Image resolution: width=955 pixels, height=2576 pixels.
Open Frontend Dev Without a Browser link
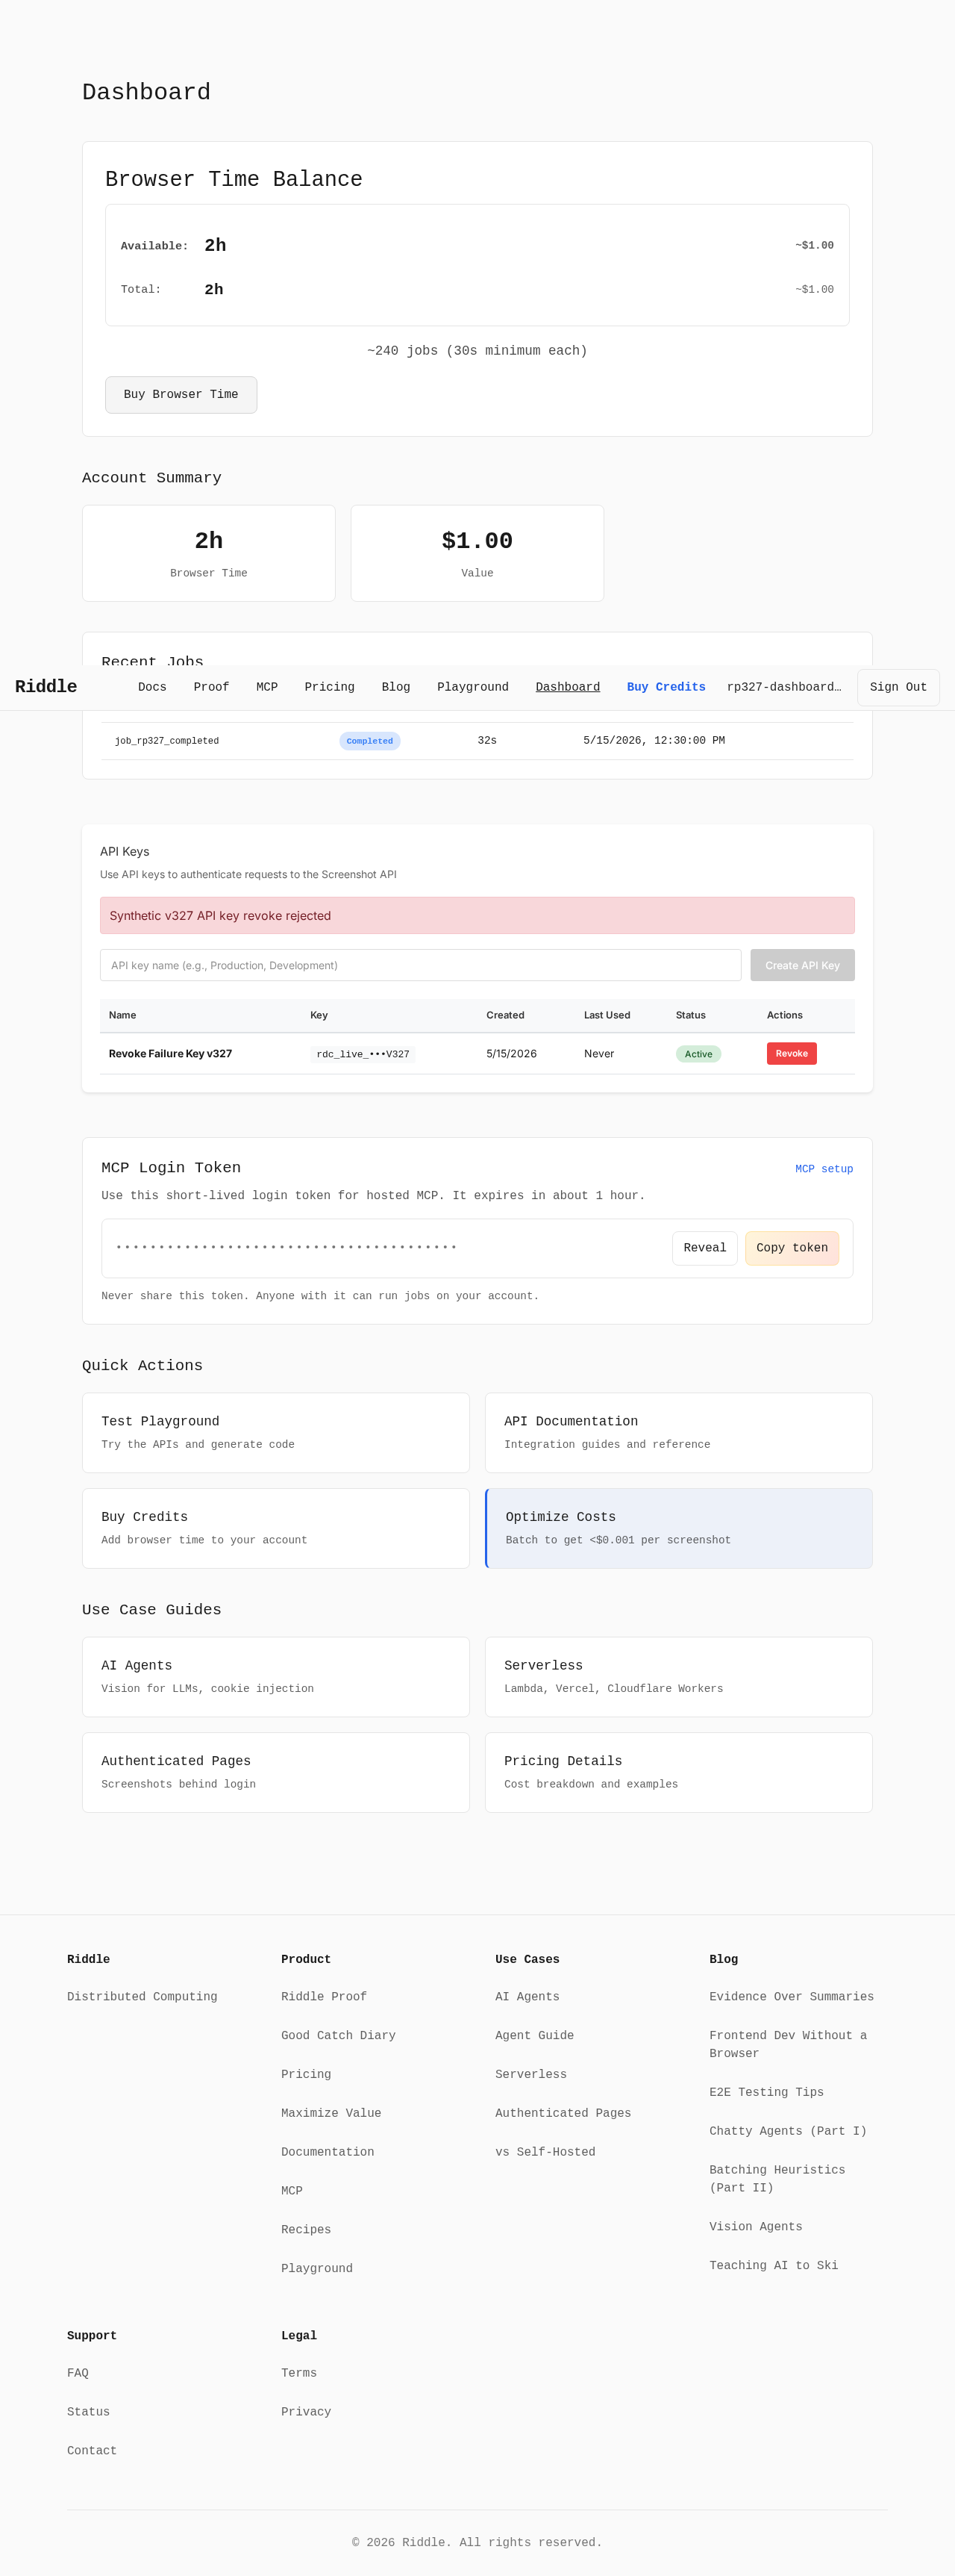(x=788, y=2045)
